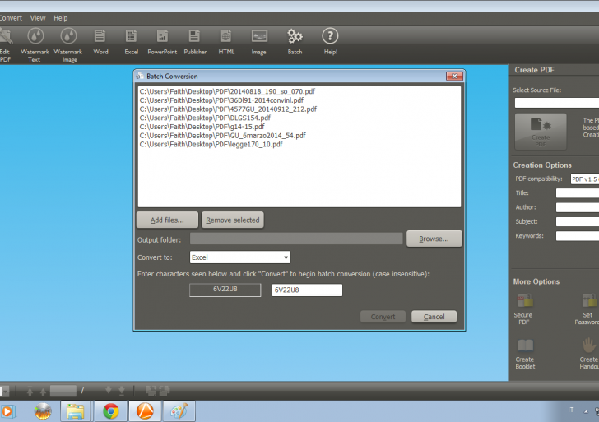Convert PDF to Excel from toolbar
This screenshot has height=422, width=599.
[x=131, y=42]
